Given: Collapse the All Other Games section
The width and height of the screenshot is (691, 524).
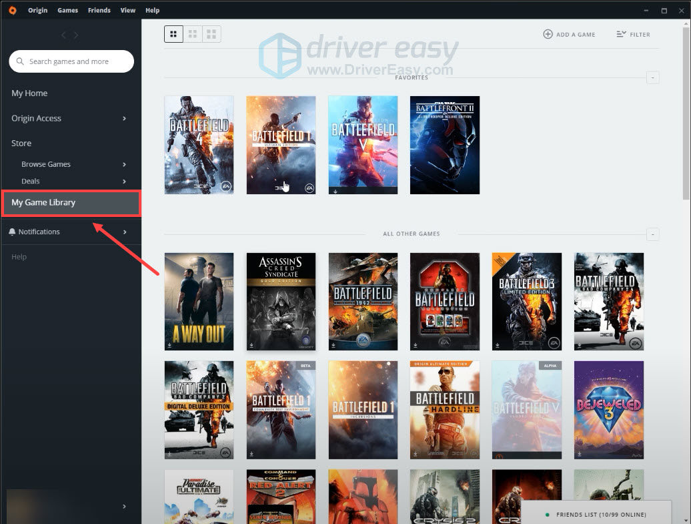Looking at the screenshot, I should tap(652, 234).
